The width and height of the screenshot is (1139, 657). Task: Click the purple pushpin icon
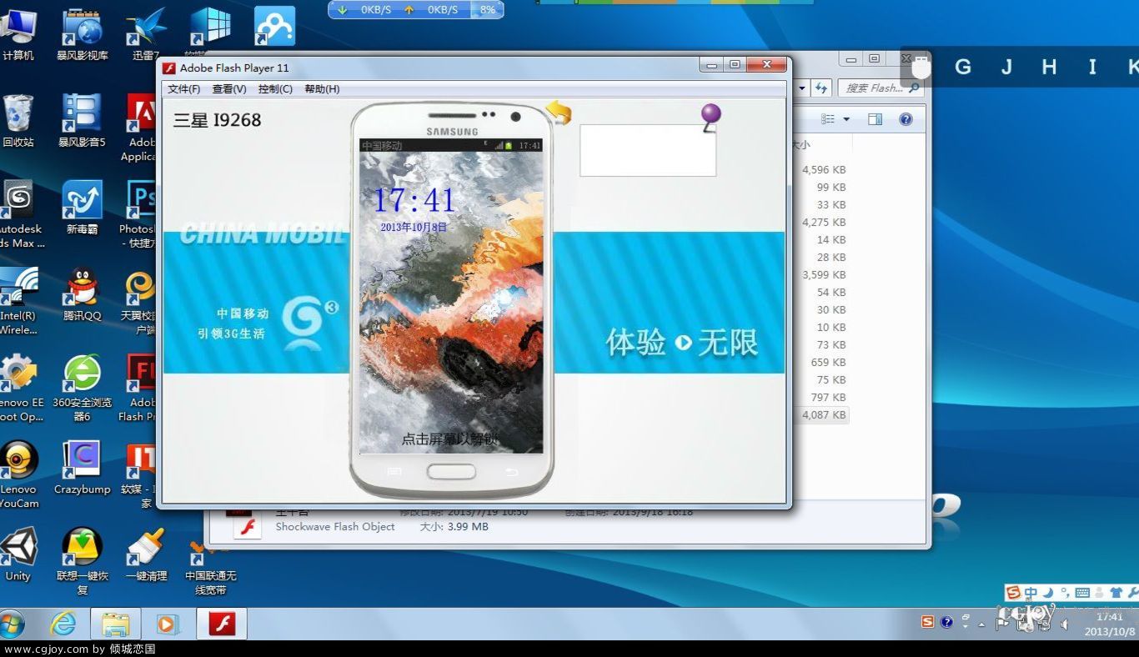pos(710,117)
